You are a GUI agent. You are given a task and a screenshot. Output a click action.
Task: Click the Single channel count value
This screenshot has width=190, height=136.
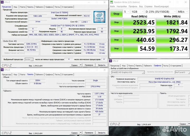pyautogui.click(x=95, y=81)
